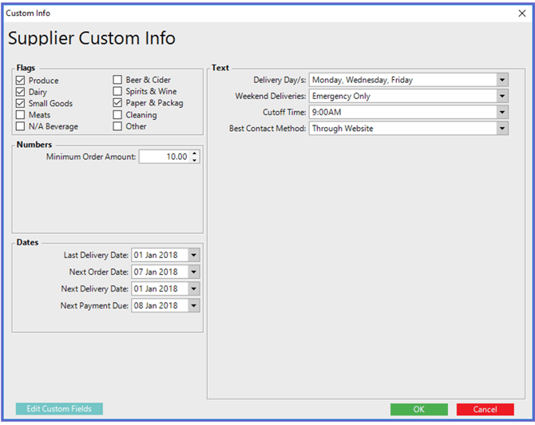
Task: Expand the Delivery Day/s dropdown
Action: tap(501, 80)
